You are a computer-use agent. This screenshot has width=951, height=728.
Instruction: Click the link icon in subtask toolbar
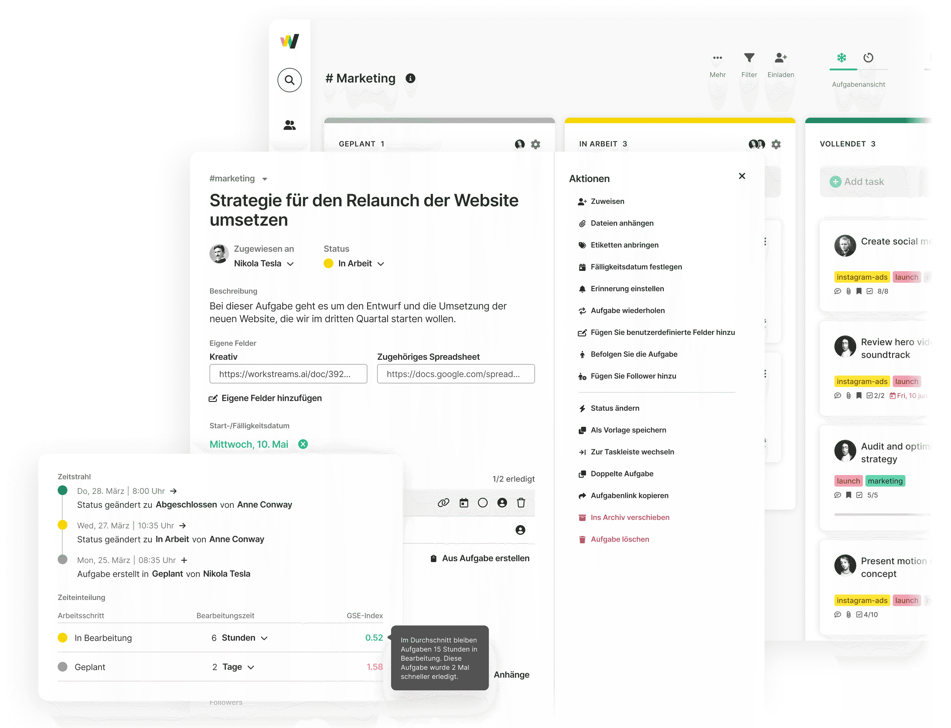pos(443,503)
